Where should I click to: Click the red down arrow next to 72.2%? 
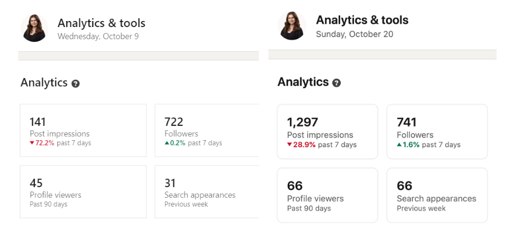pyautogui.click(x=32, y=144)
